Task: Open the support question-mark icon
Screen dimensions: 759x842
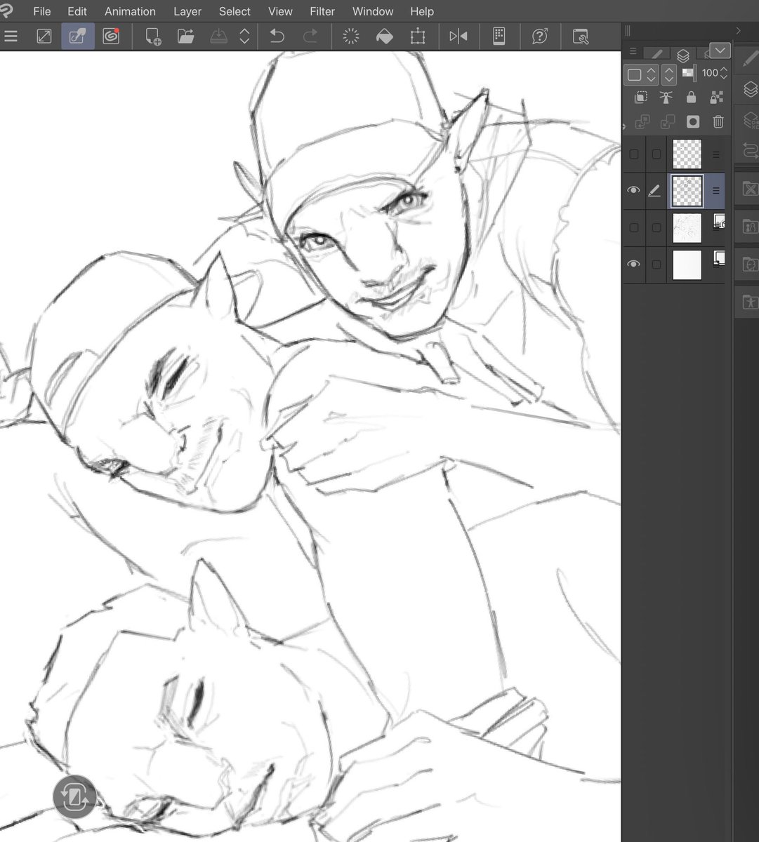Action: tap(540, 36)
